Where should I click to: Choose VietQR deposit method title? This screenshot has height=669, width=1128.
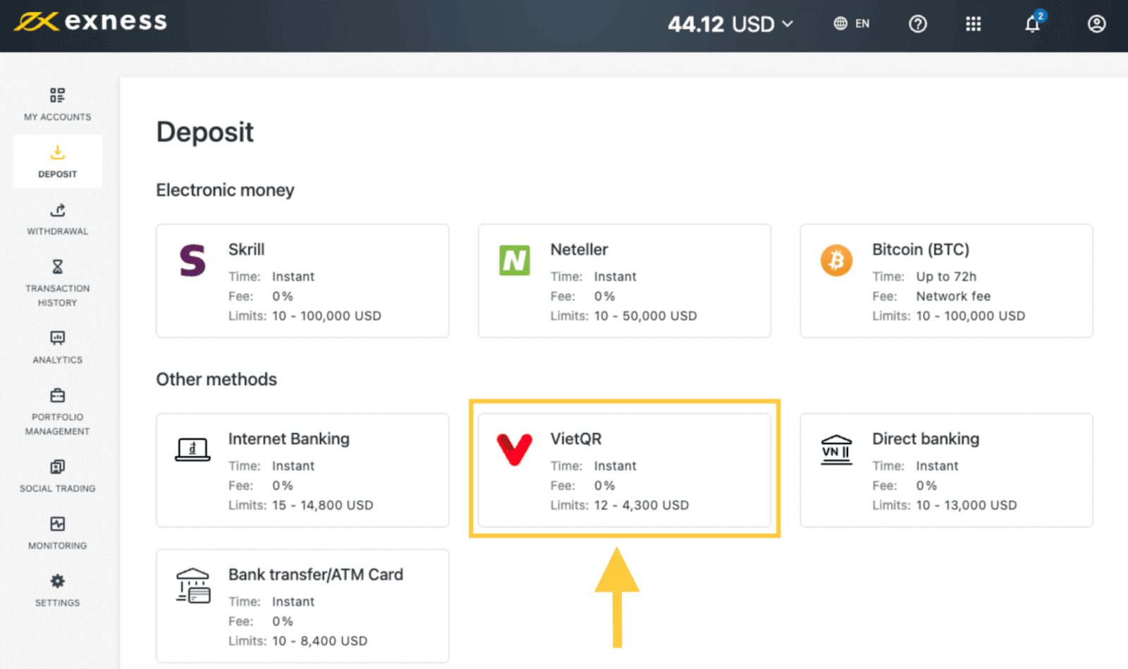pos(576,439)
